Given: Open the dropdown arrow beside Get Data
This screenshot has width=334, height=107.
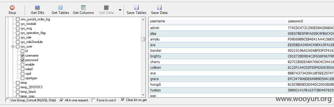Looking at the screenshot, I should (x=120, y=10).
